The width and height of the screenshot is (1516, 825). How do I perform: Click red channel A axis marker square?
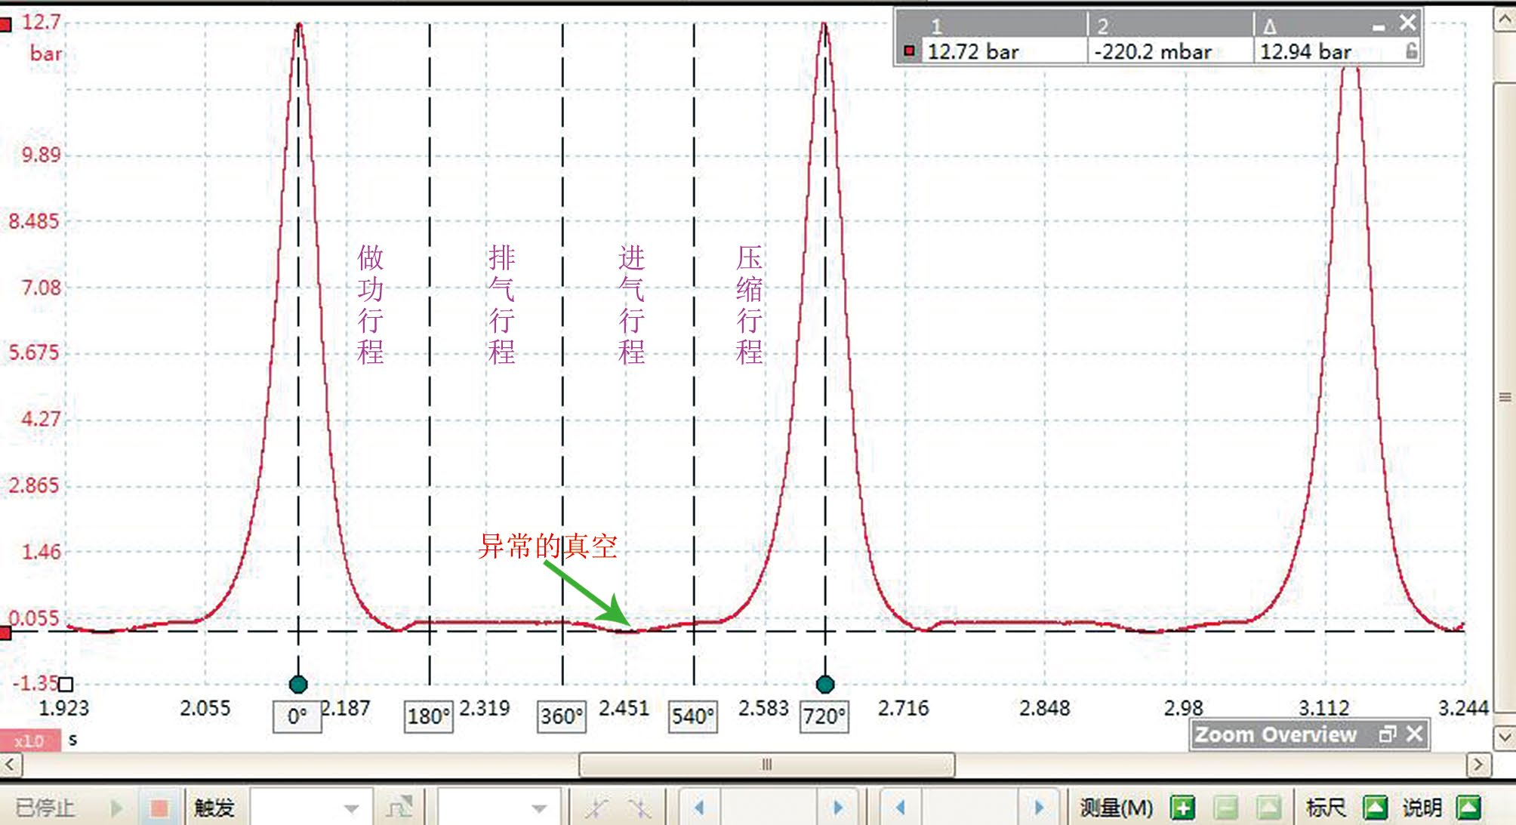click(x=5, y=26)
